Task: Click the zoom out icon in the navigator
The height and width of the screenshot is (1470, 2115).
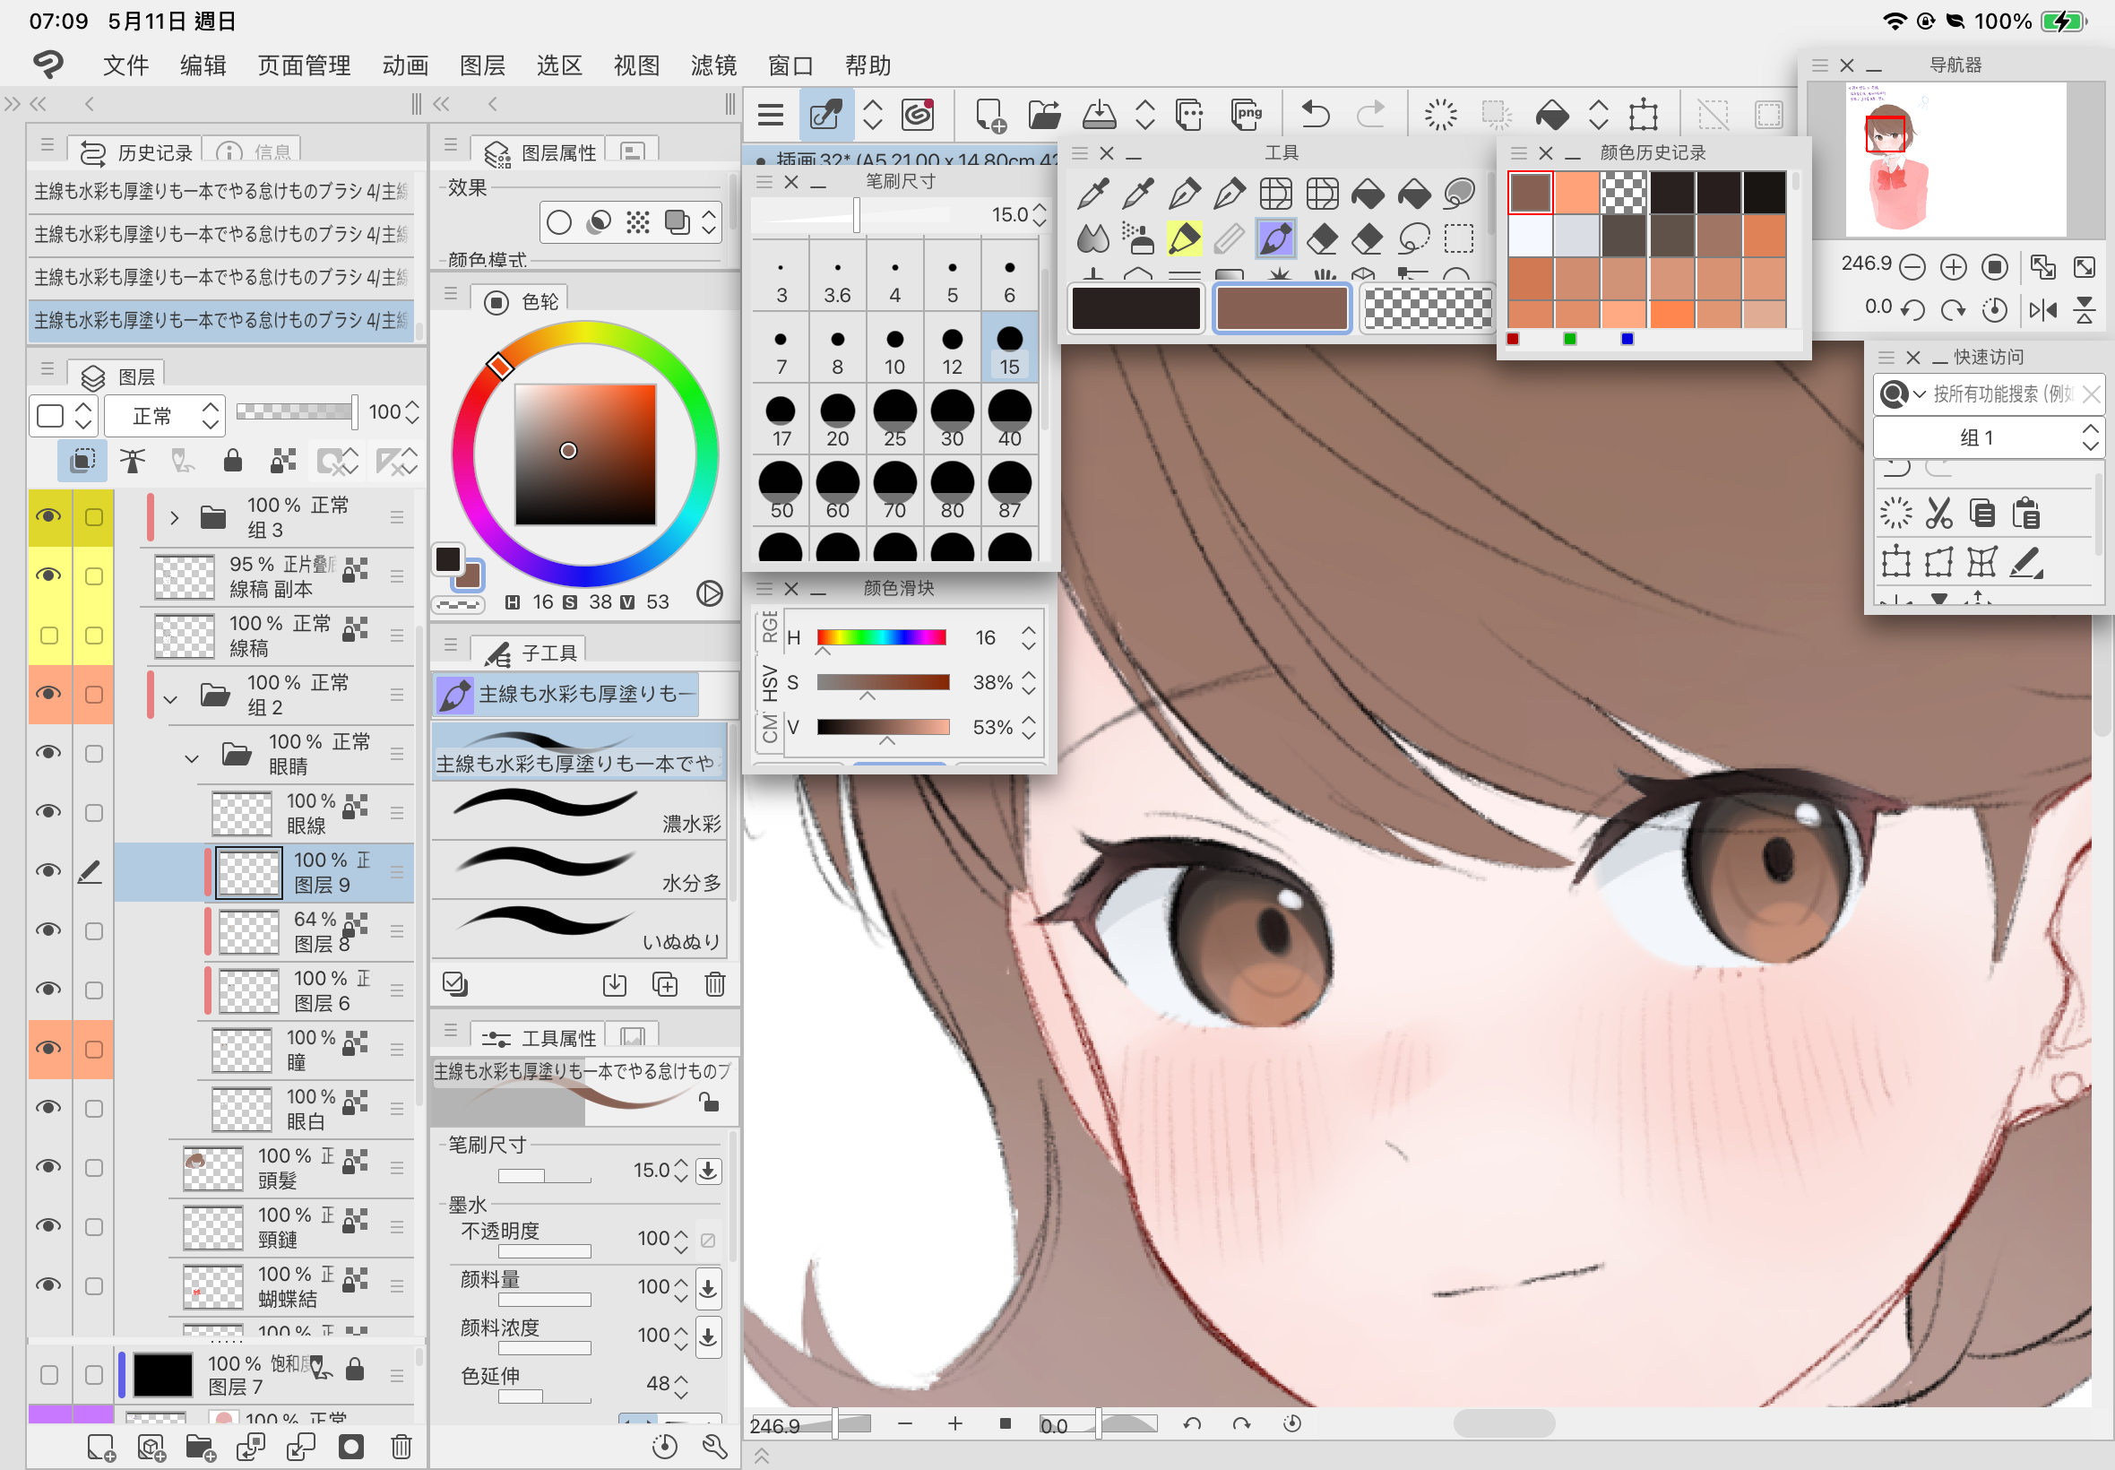Action: click(x=1912, y=267)
